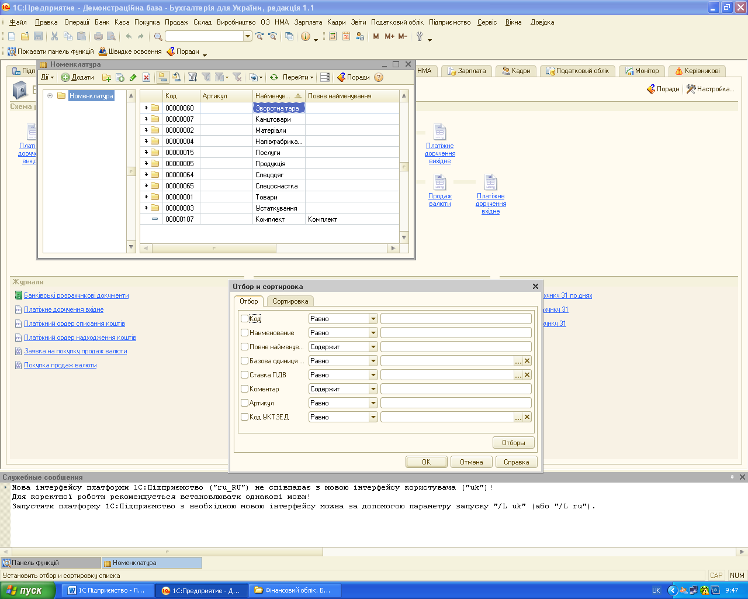This screenshot has height=599, width=748.
Task: Click Add new group folder icon in Номенклатура
Action: (106, 77)
